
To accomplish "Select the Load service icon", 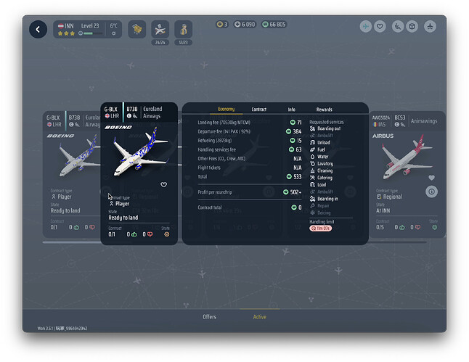I will pyautogui.click(x=312, y=185).
